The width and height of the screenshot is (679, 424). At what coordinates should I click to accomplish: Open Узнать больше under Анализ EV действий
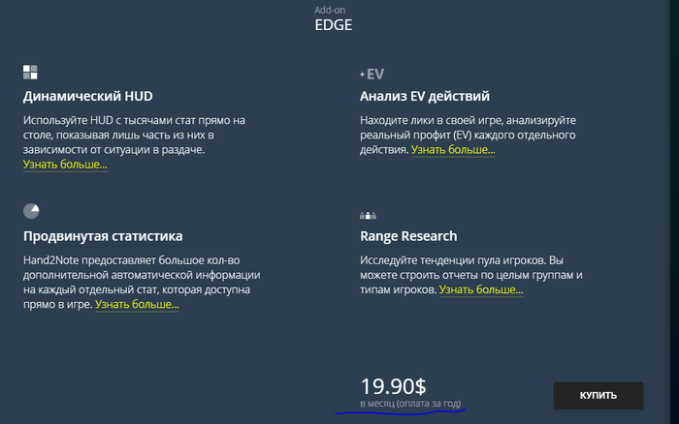453,150
